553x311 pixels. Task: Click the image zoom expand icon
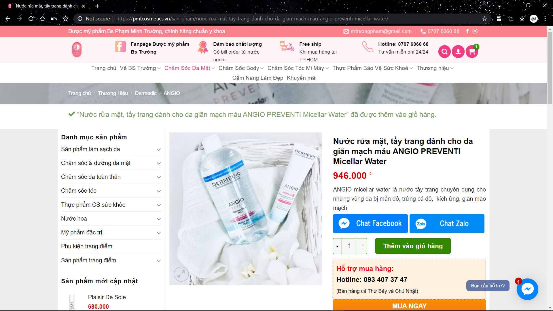coord(181,274)
